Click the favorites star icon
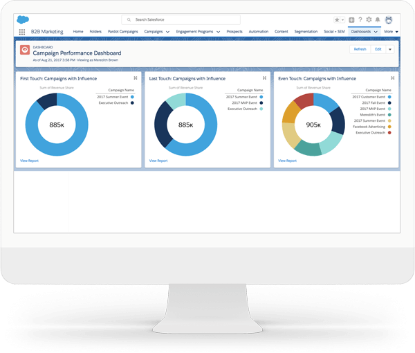The height and width of the screenshot is (353, 415). [x=337, y=20]
